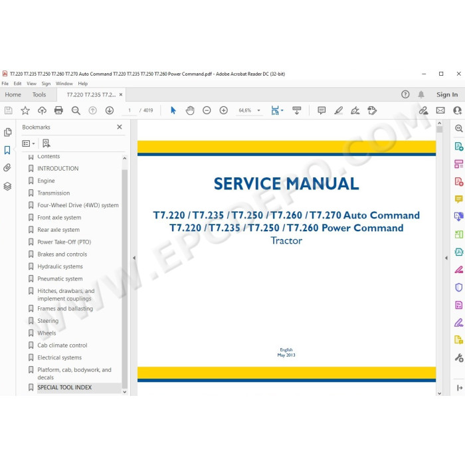This screenshot has height=465, width=465.
Task: Select the T7.220 T7.235 document tab
Action: coord(92,95)
